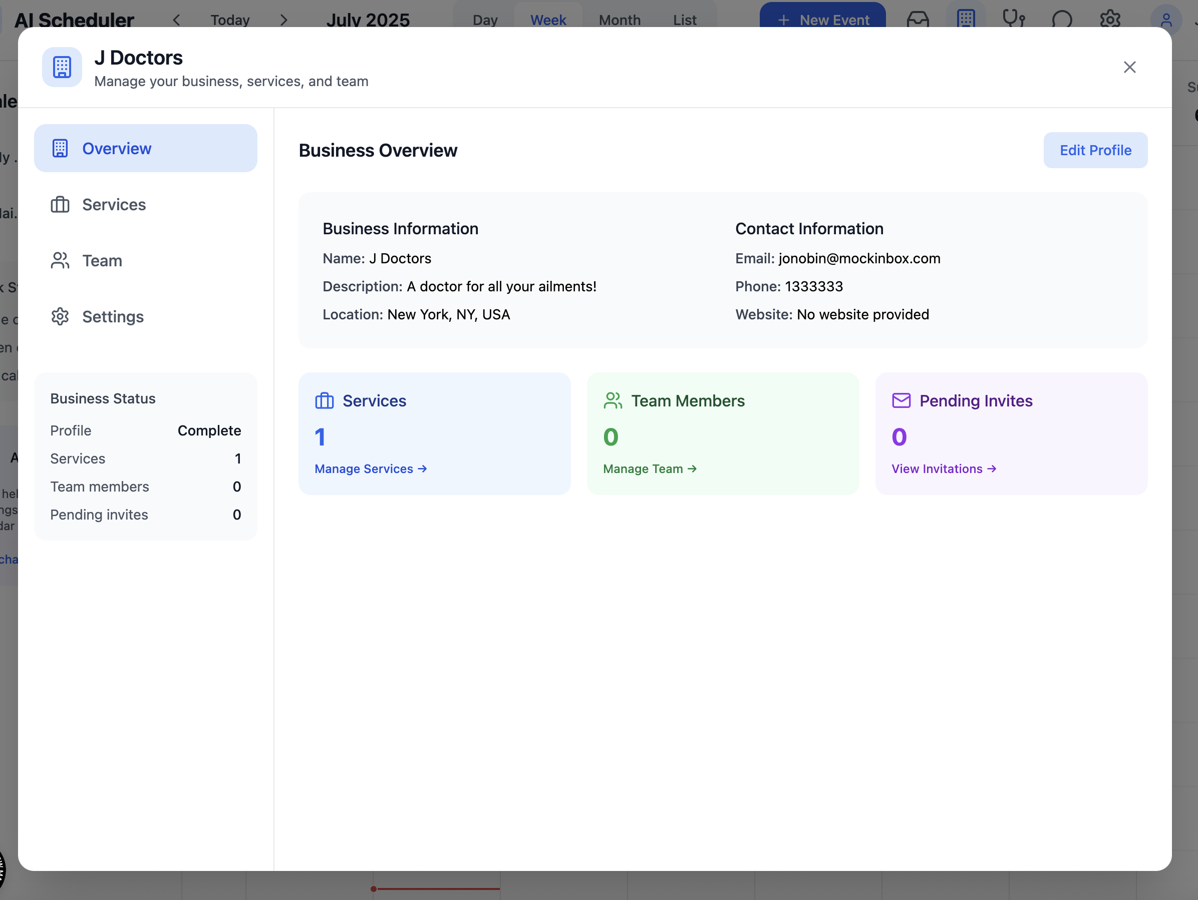Click the inbox tray icon in top bar
This screenshot has width=1198, height=900.
pyautogui.click(x=918, y=20)
